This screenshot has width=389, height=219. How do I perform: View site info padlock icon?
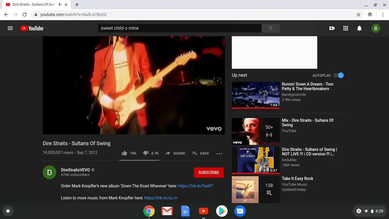(36, 15)
